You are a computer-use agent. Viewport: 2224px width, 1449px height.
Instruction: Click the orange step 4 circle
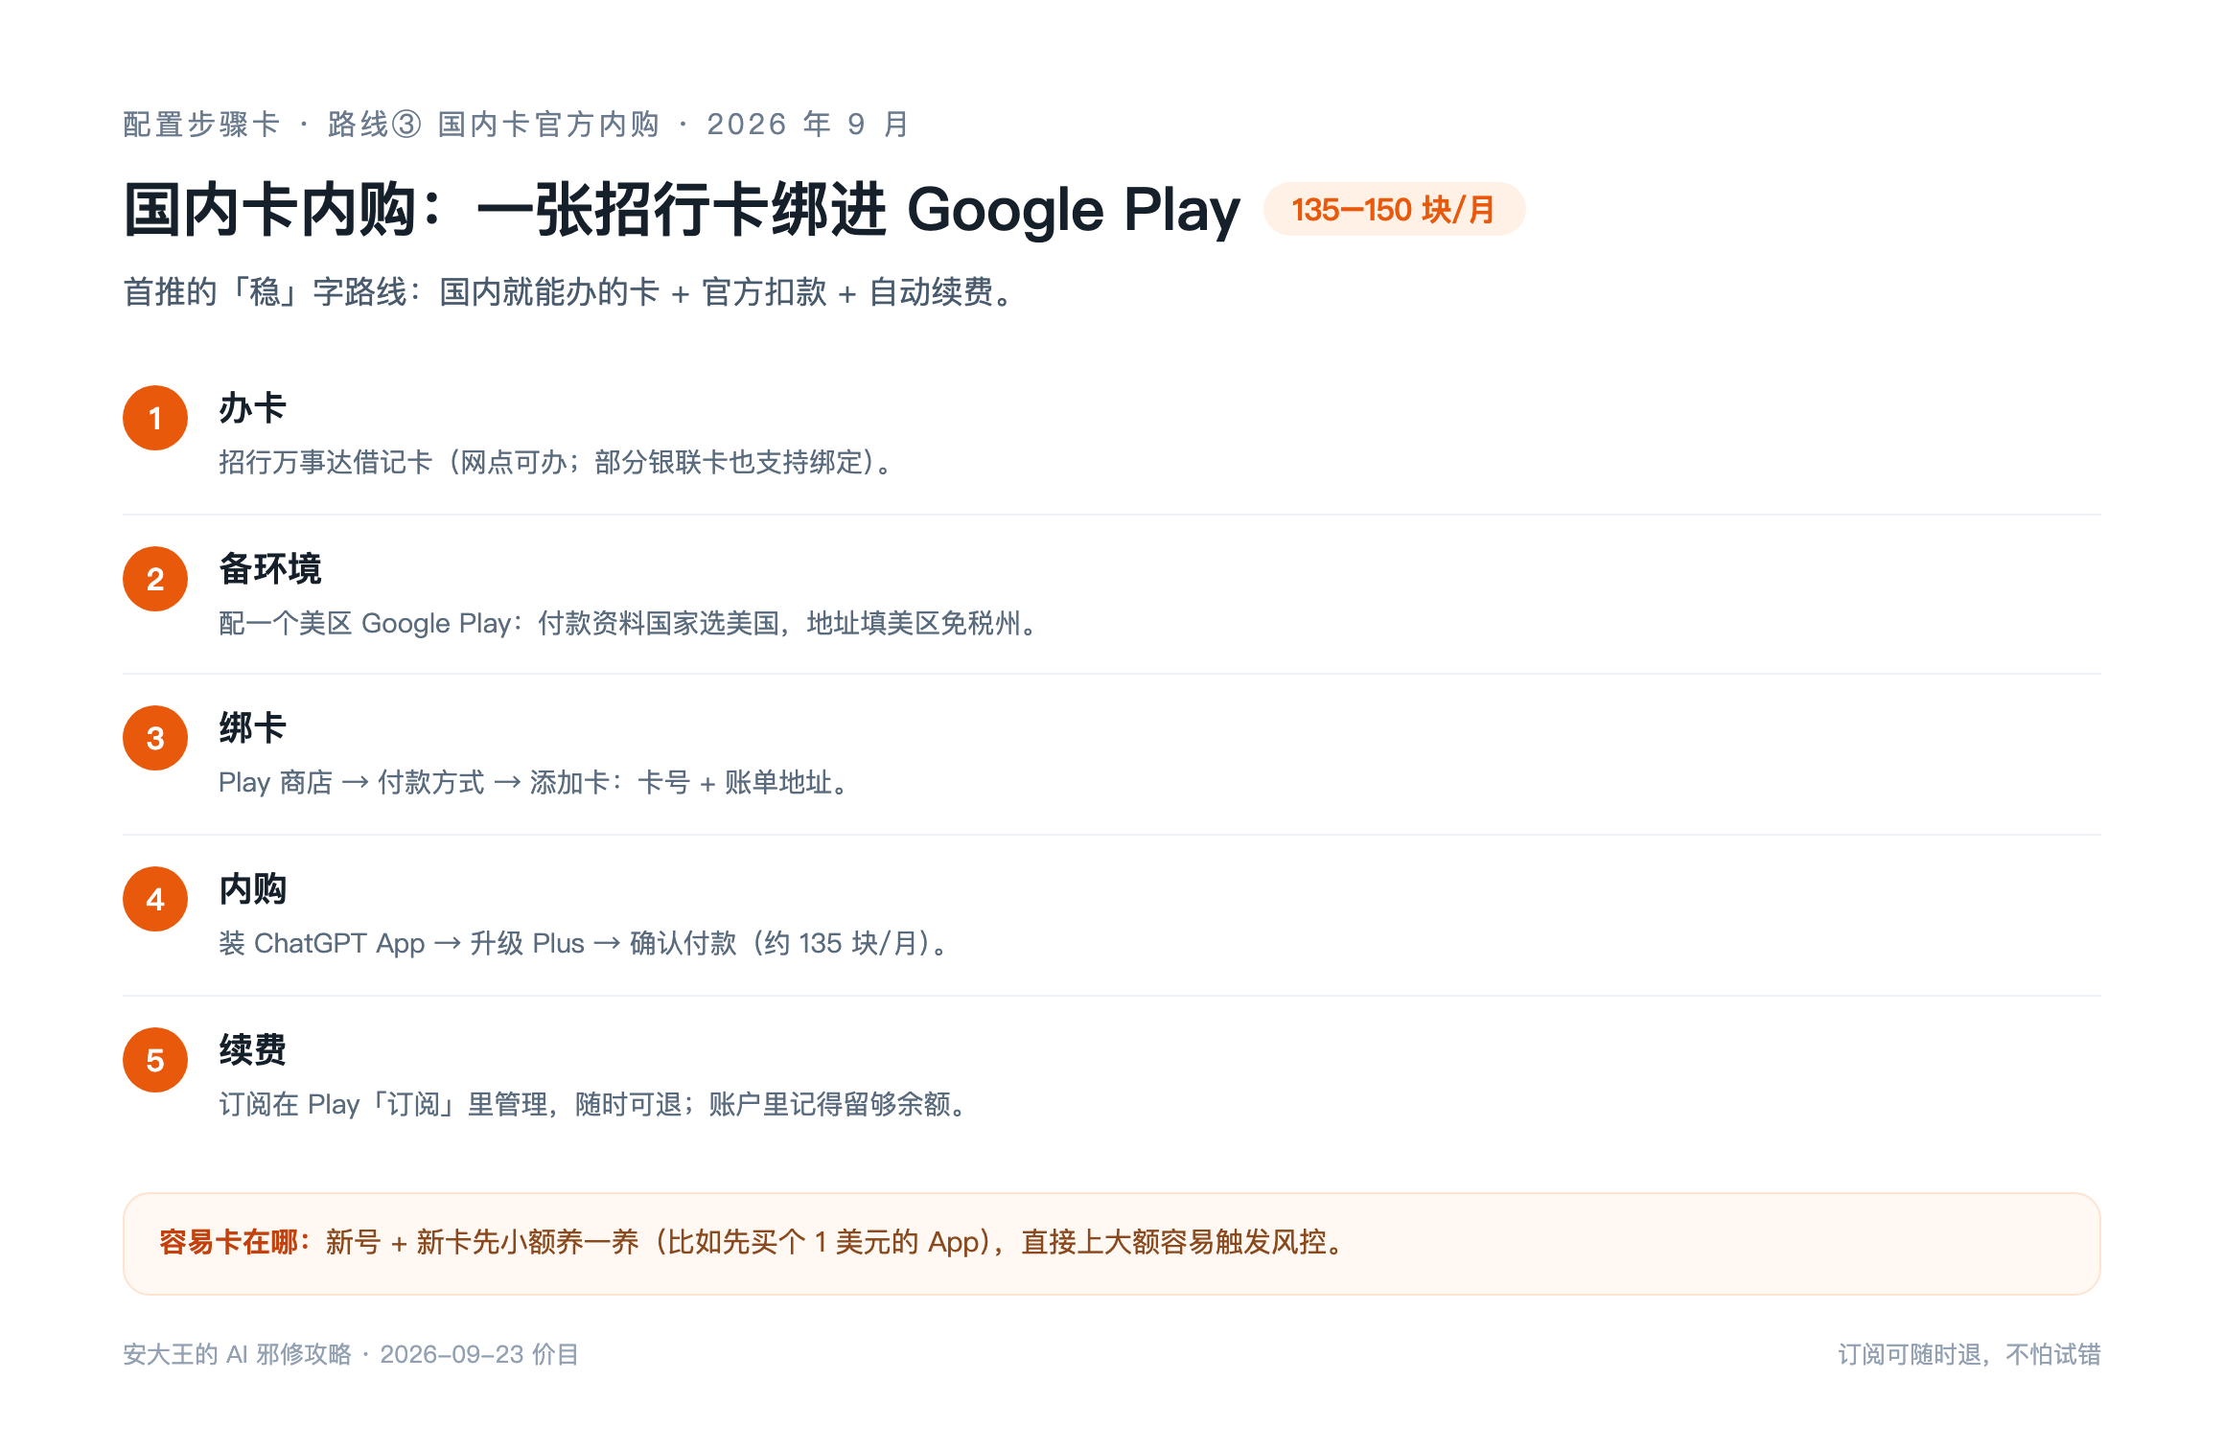click(155, 899)
